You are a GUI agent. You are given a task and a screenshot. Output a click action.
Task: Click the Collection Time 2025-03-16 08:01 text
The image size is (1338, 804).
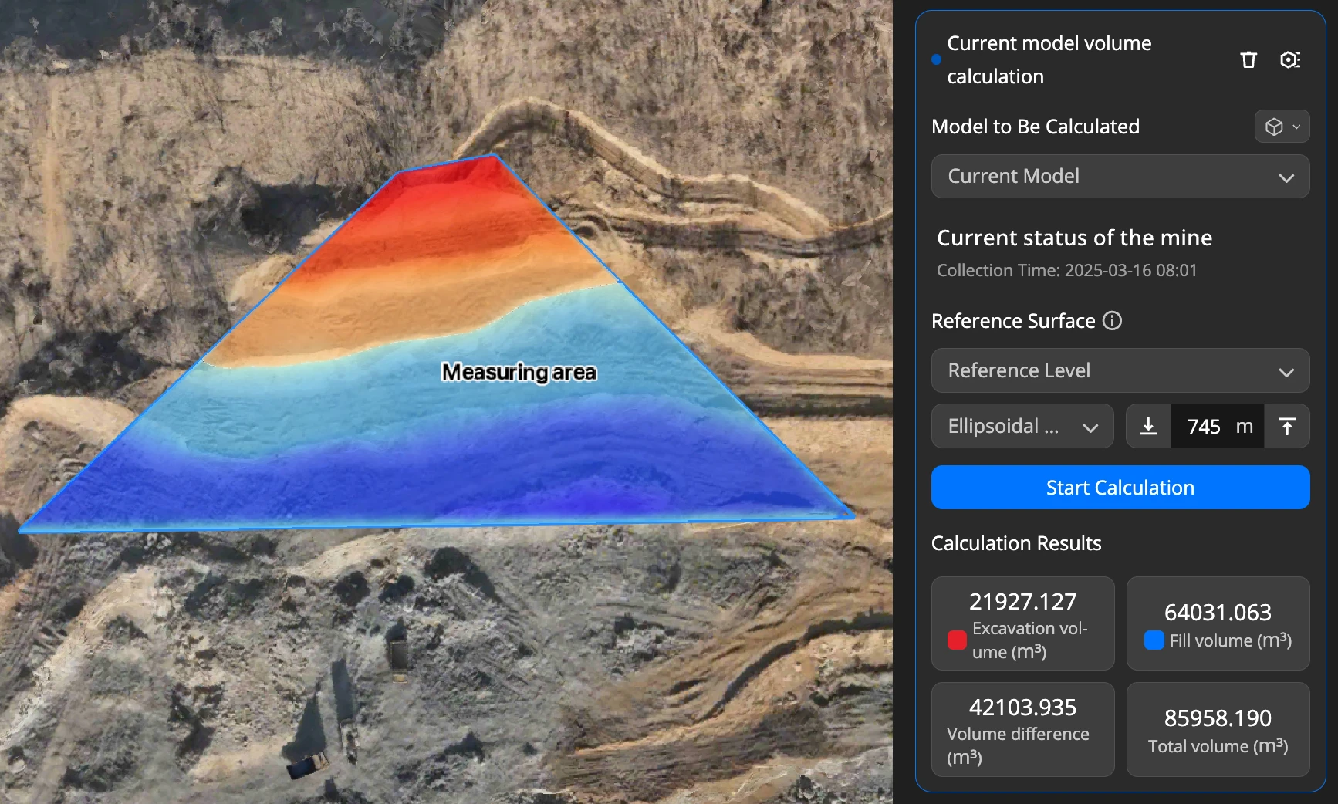[1066, 270]
